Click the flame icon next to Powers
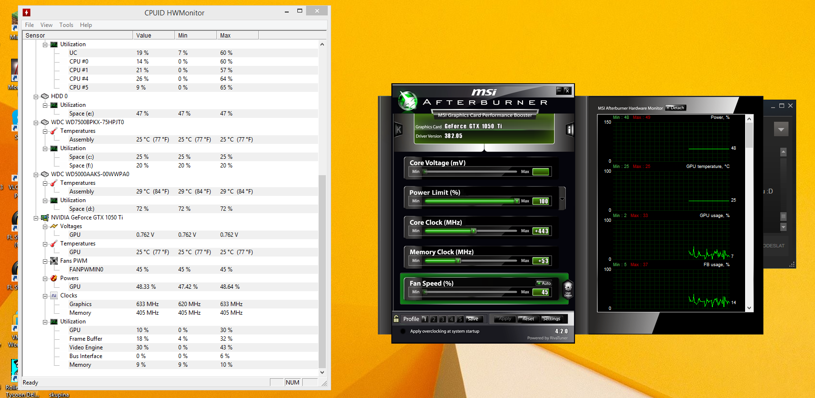The image size is (815, 398). coord(54,278)
